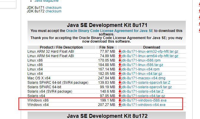Download jdk-8u171-linux-x64.rpm file
The width and height of the screenshot is (200, 119).
[x=140, y=69]
